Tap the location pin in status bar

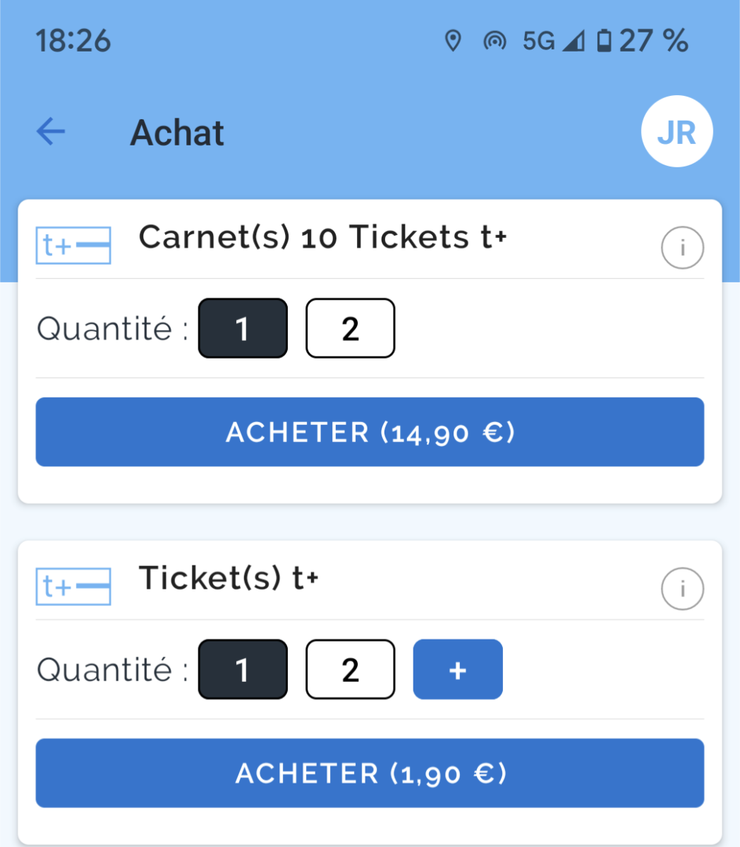[x=453, y=41]
